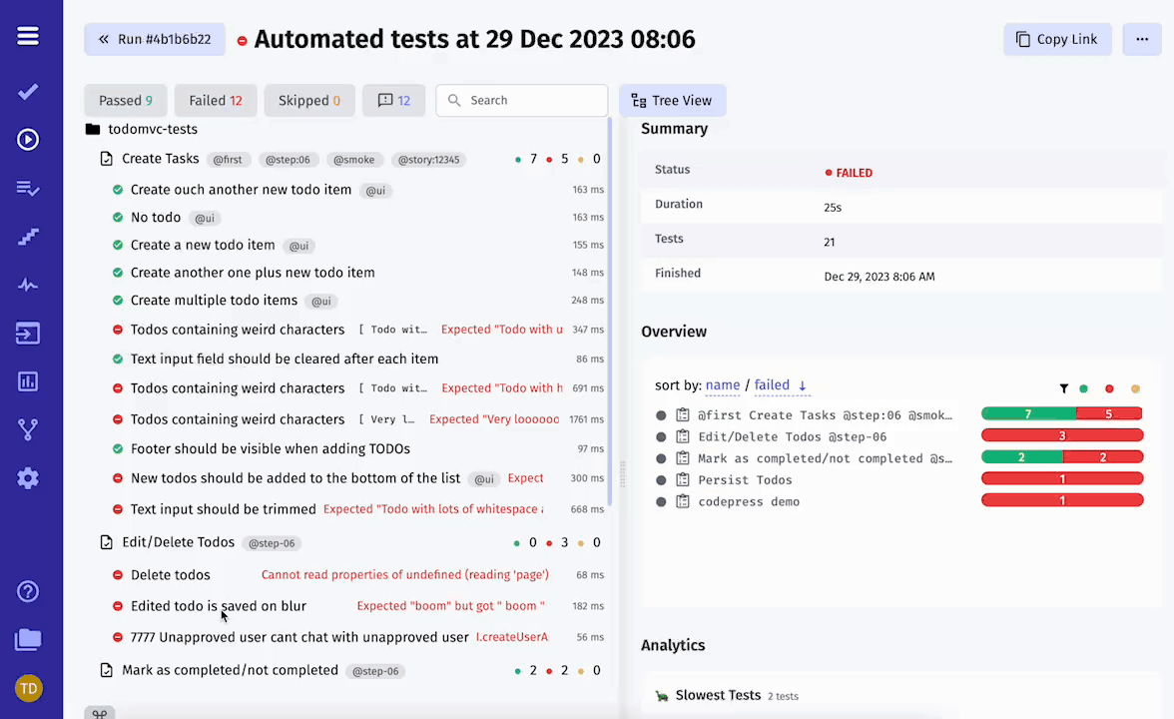The width and height of the screenshot is (1174, 719).
Task: Open the Settings gear sidebar icon
Action: click(x=28, y=477)
